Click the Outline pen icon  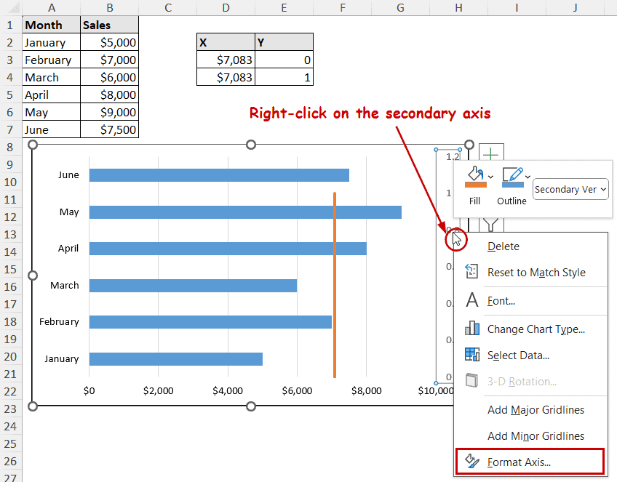click(513, 174)
